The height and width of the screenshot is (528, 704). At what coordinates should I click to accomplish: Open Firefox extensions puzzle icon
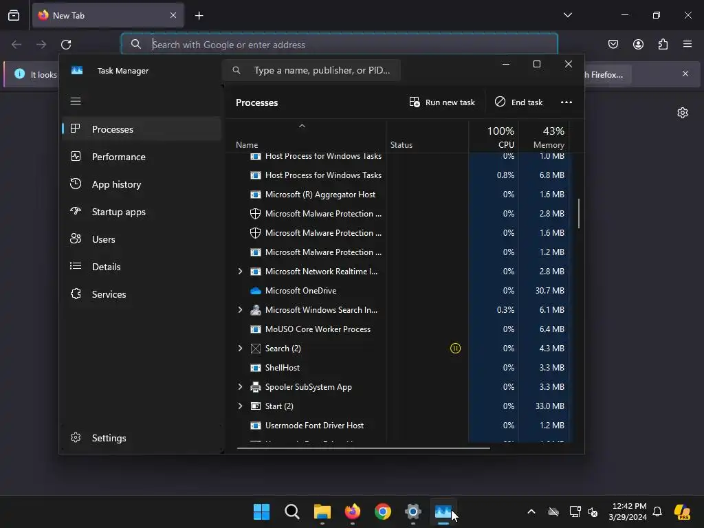pyautogui.click(x=663, y=45)
